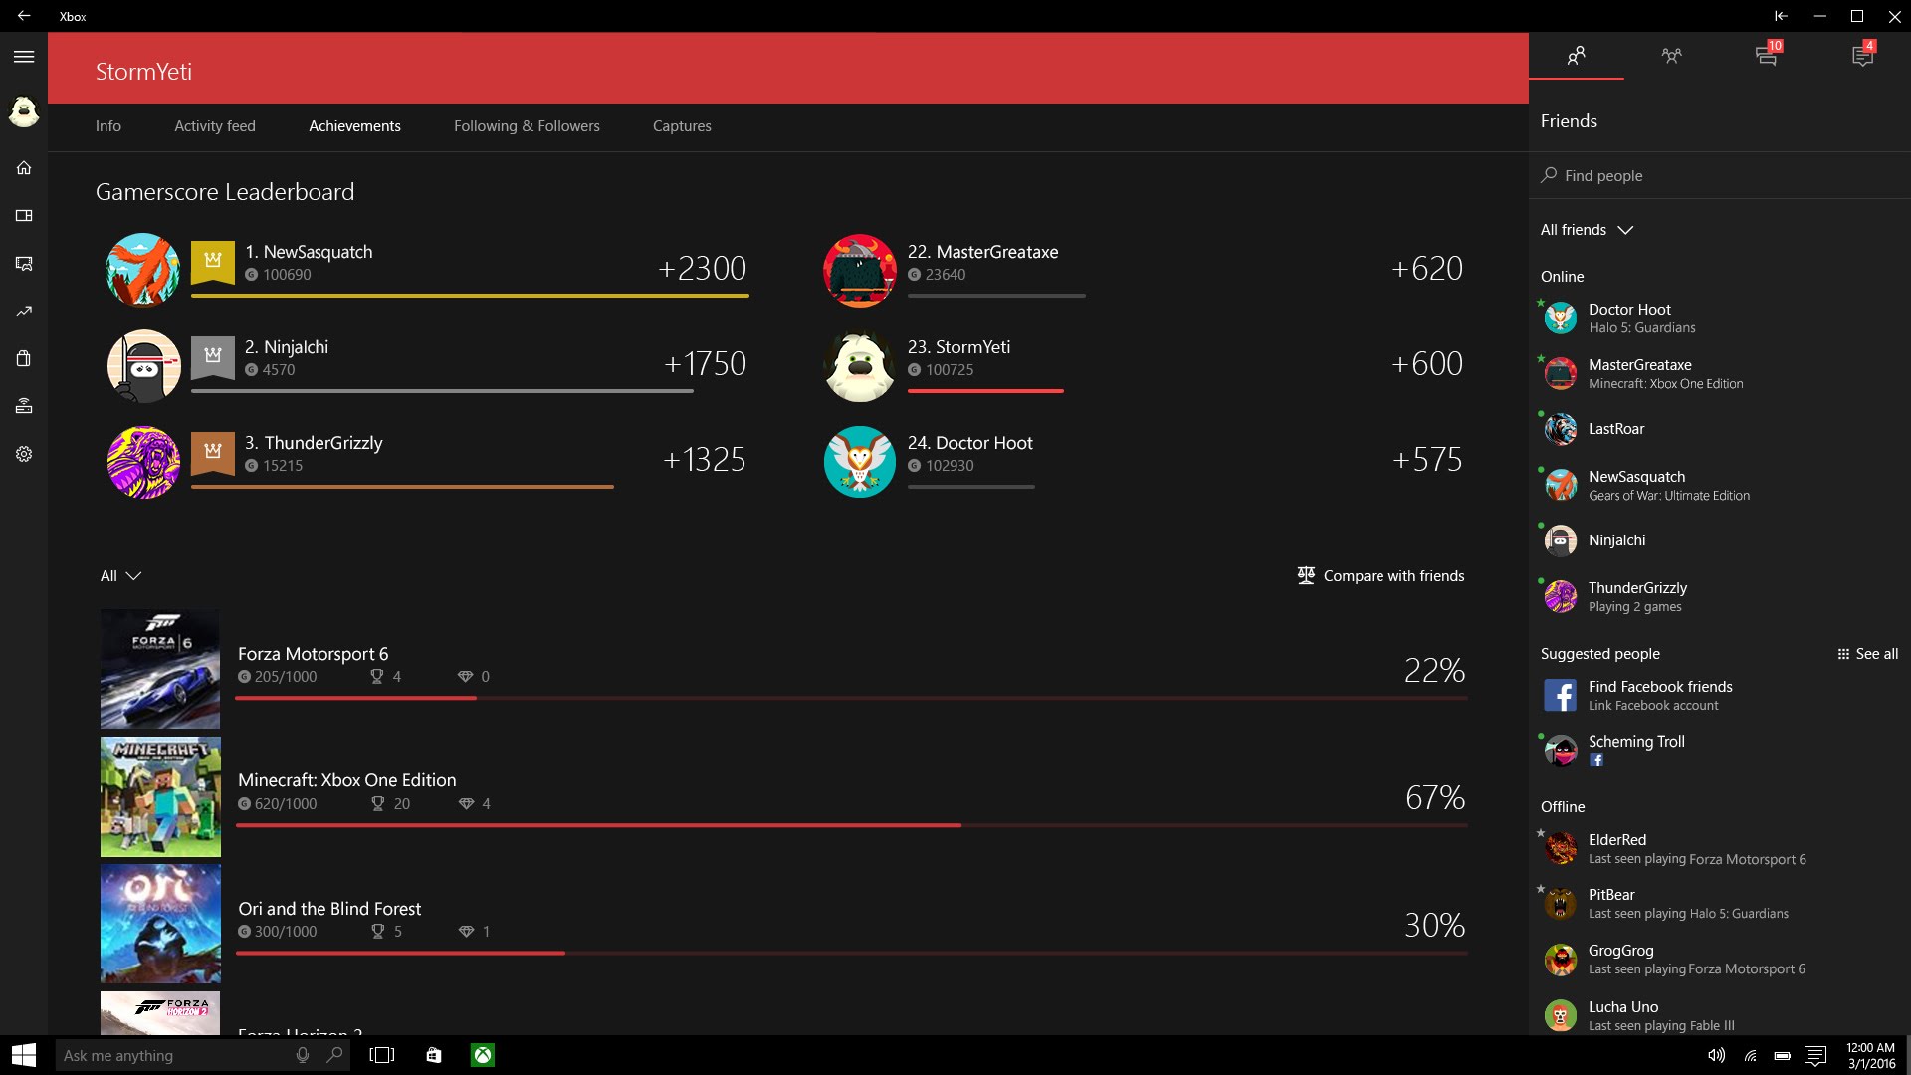Open the Xbox app back navigation arrow
1911x1075 pixels.
[x=24, y=15]
